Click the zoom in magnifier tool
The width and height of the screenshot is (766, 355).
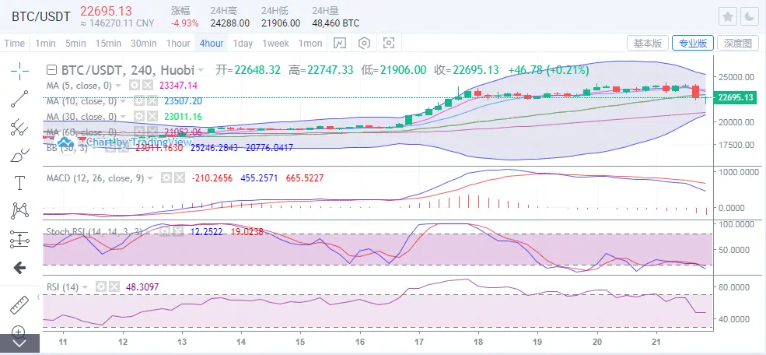18,331
